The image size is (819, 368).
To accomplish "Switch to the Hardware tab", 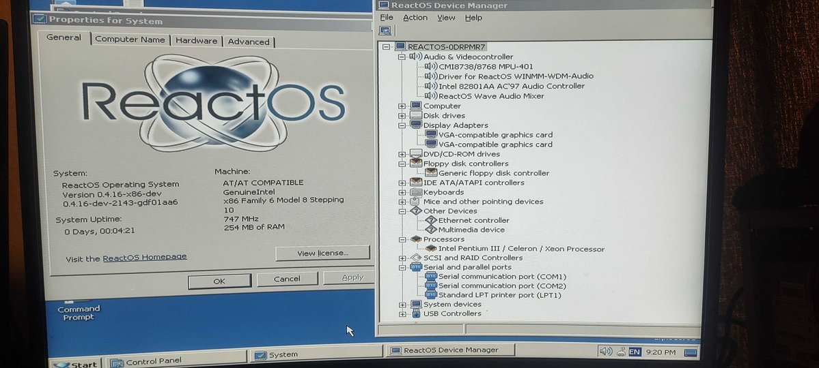I will pos(196,41).
